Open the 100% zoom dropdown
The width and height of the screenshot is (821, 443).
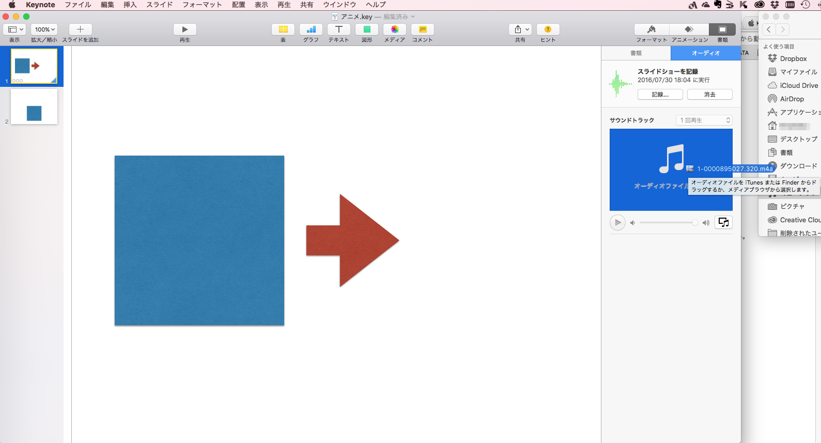44,29
